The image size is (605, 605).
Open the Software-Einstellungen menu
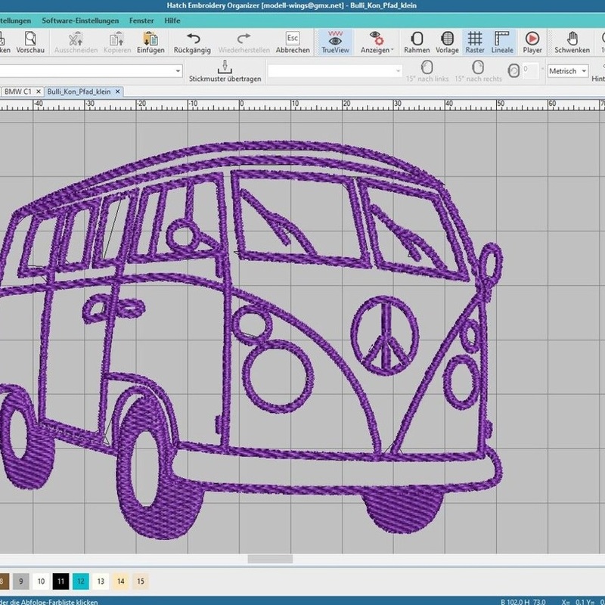[80, 20]
